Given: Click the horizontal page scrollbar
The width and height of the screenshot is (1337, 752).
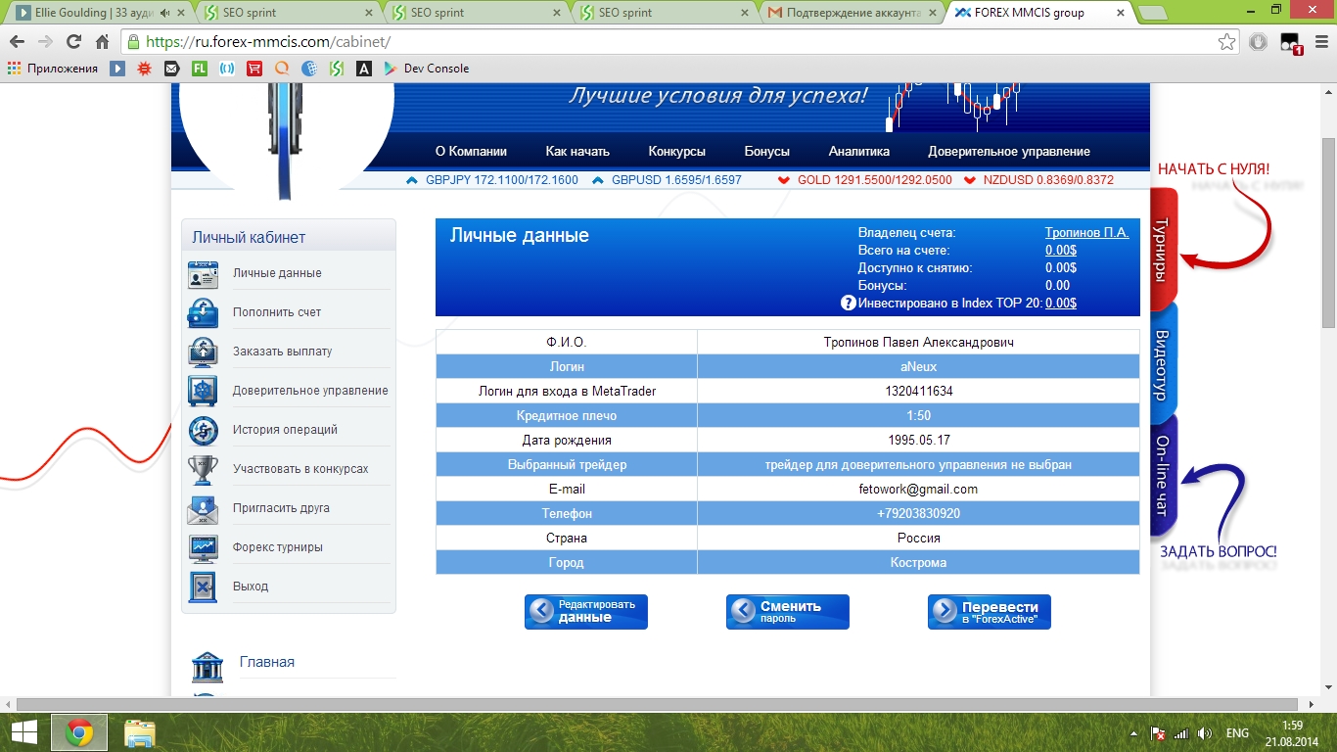Looking at the screenshot, I should tap(659, 704).
